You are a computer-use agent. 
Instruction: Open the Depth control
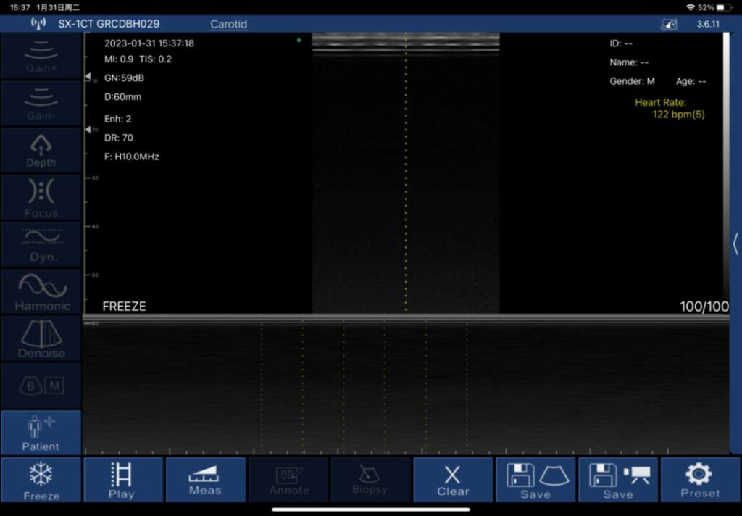pyautogui.click(x=41, y=150)
